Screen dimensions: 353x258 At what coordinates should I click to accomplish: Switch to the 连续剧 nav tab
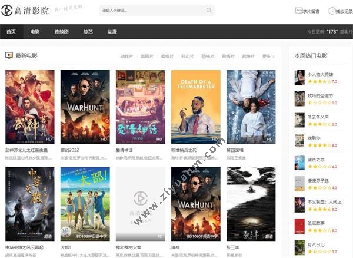tap(61, 32)
